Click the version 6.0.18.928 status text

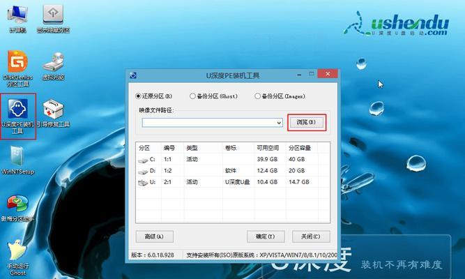point(153,255)
